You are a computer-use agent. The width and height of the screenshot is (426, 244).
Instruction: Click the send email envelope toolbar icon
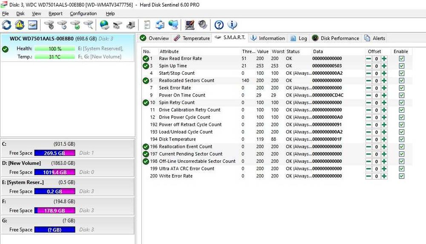point(160,25)
